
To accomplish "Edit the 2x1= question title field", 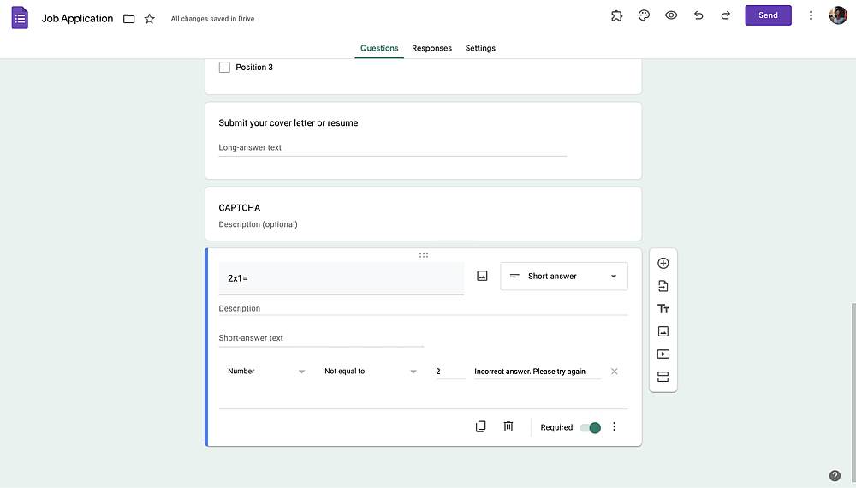I will click(342, 278).
